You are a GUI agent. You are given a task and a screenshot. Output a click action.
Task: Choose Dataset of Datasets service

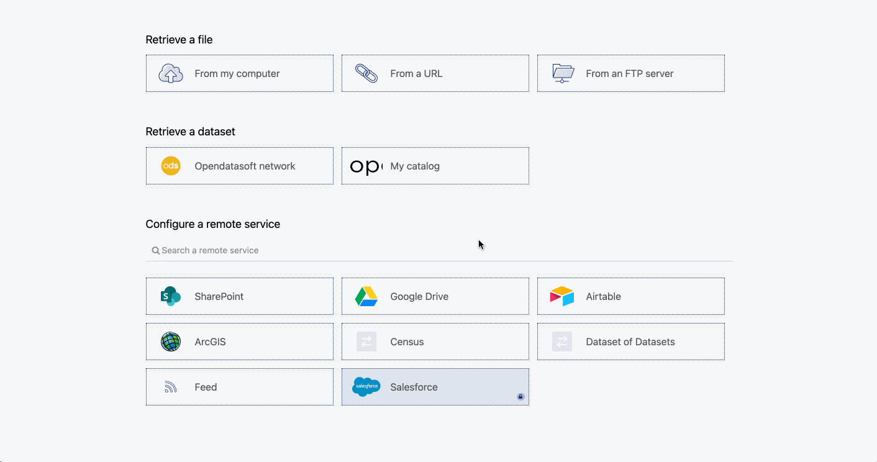point(630,342)
